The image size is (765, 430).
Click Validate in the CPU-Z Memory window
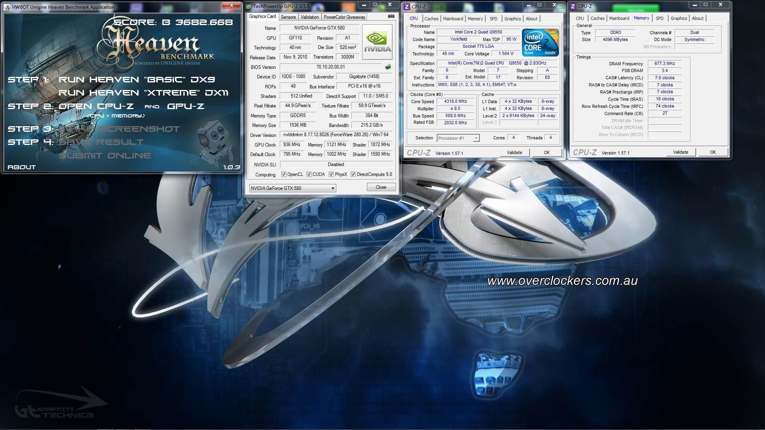click(x=681, y=152)
